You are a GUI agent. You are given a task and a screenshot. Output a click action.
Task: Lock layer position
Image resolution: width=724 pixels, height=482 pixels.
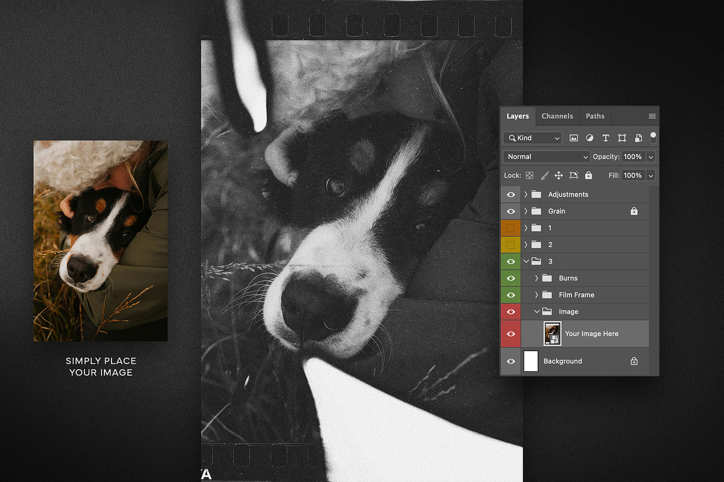coord(559,175)
